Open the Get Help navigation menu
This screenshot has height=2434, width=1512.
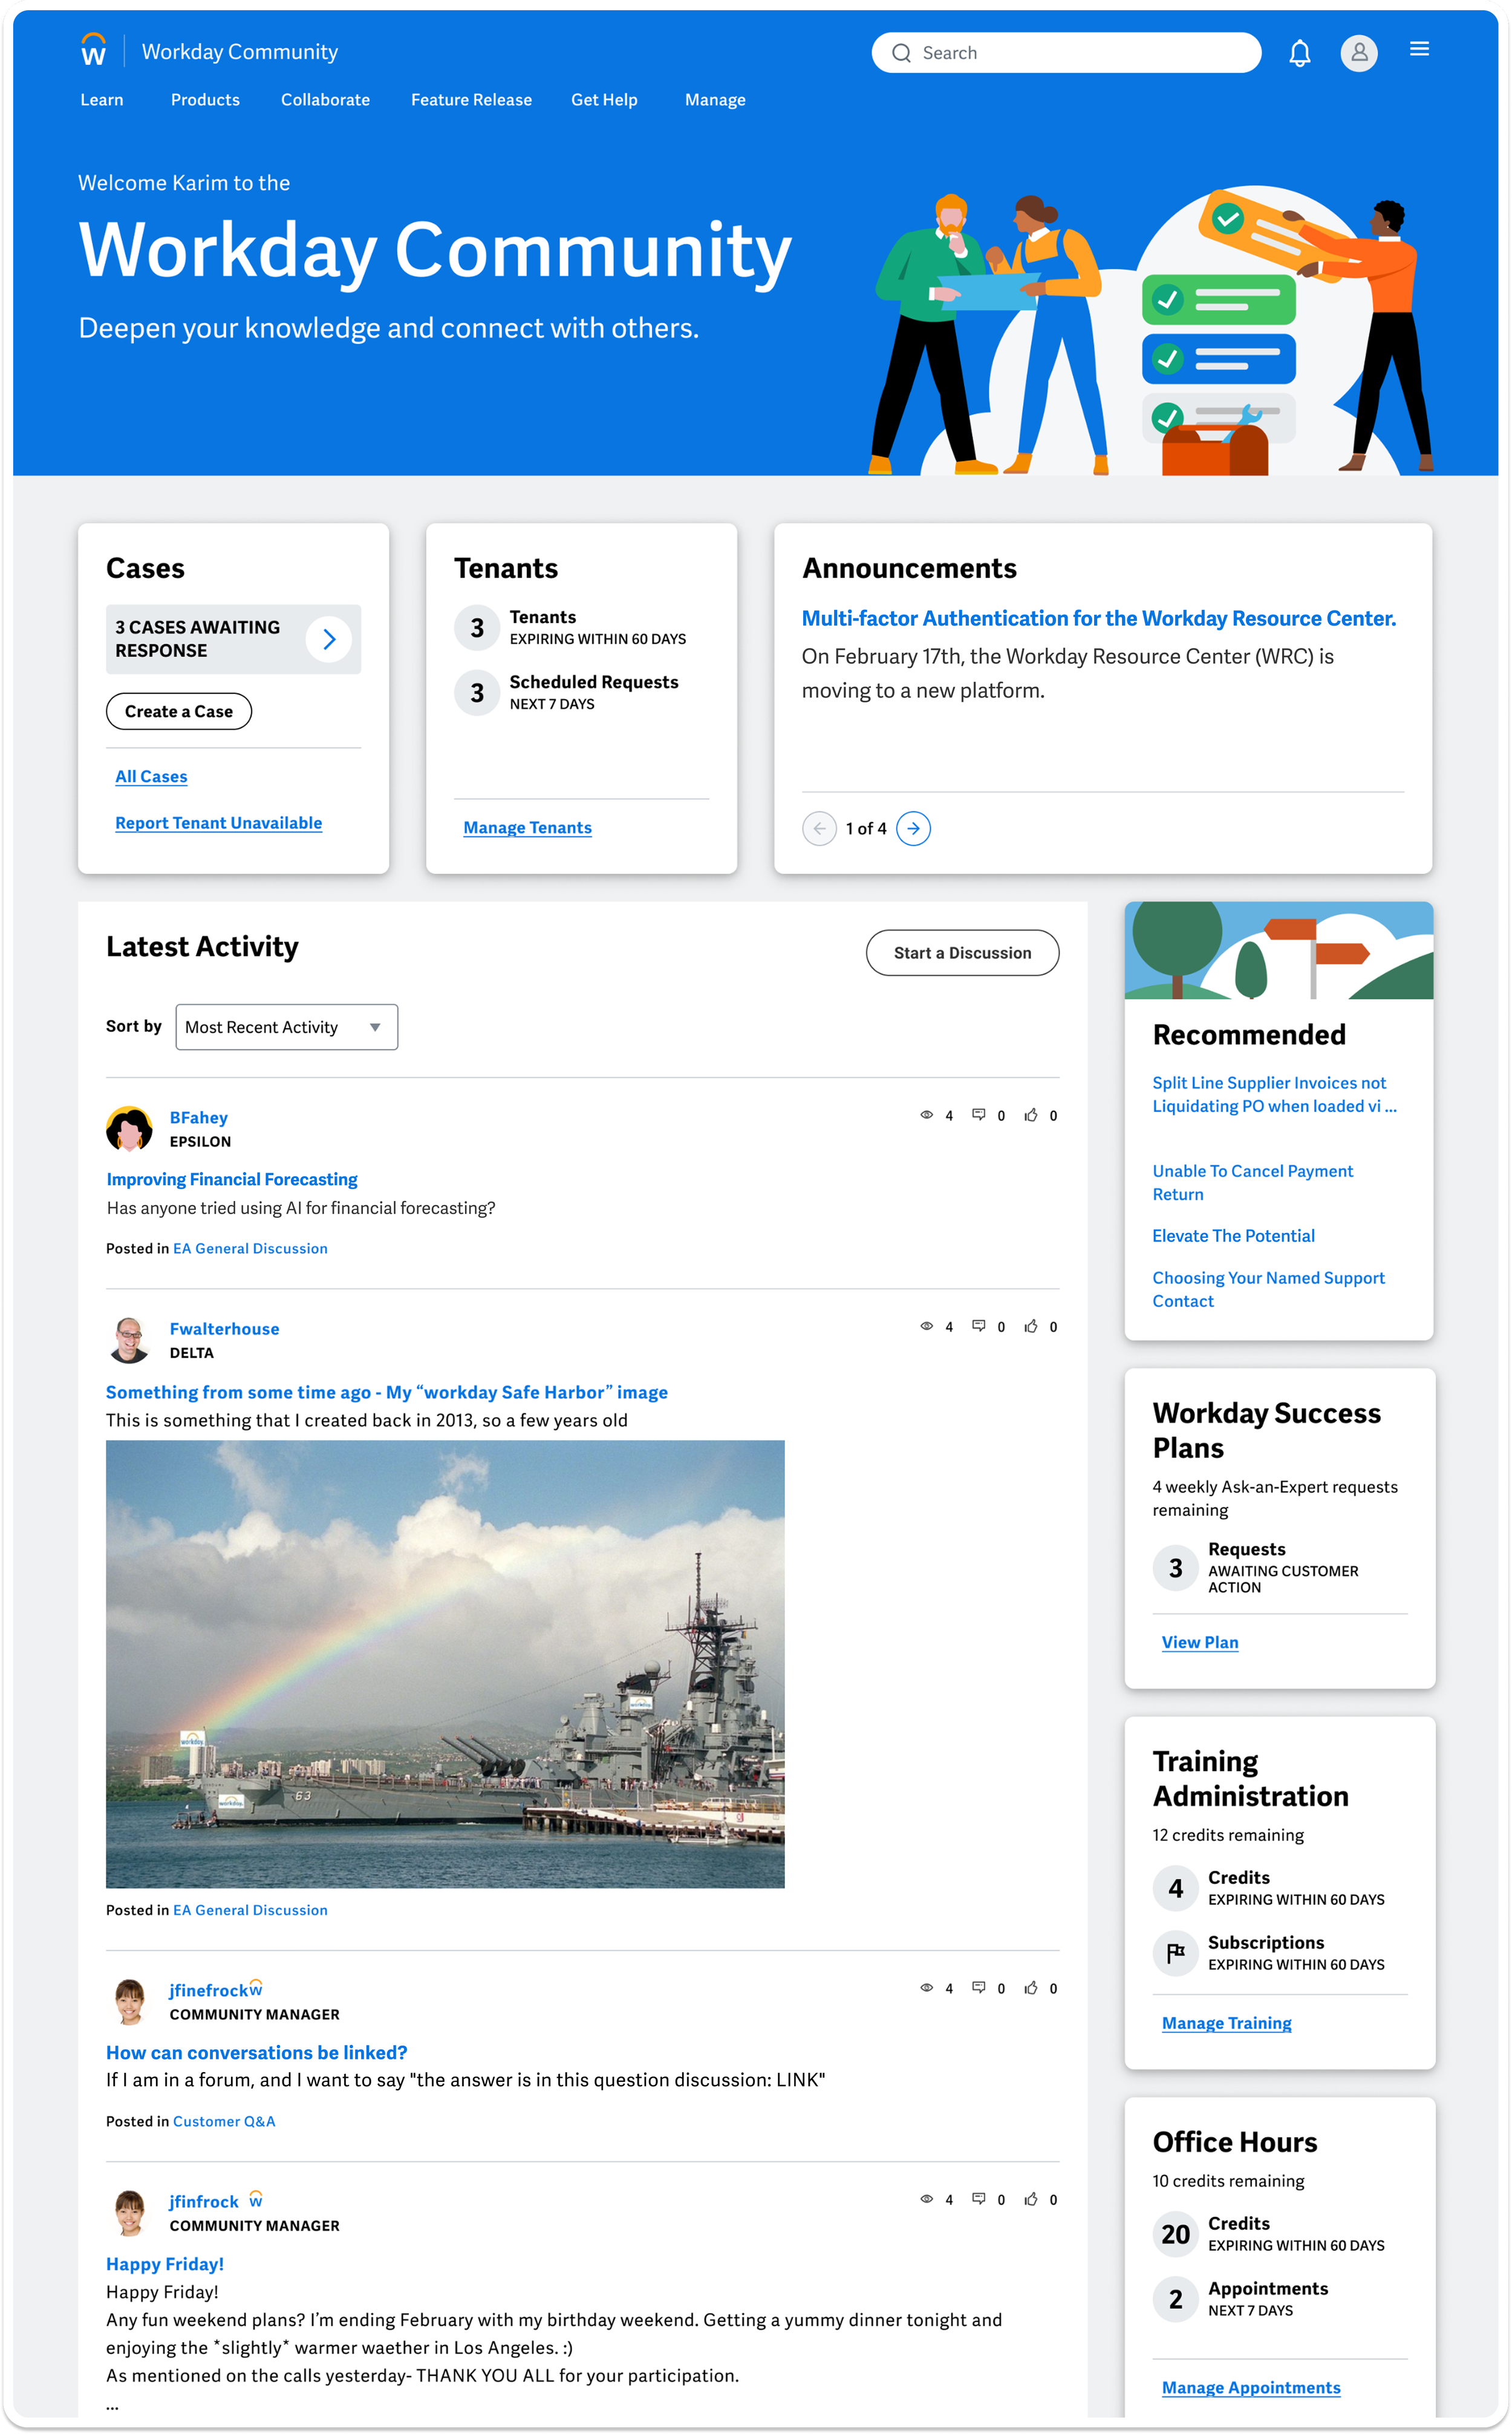point(604,100)
